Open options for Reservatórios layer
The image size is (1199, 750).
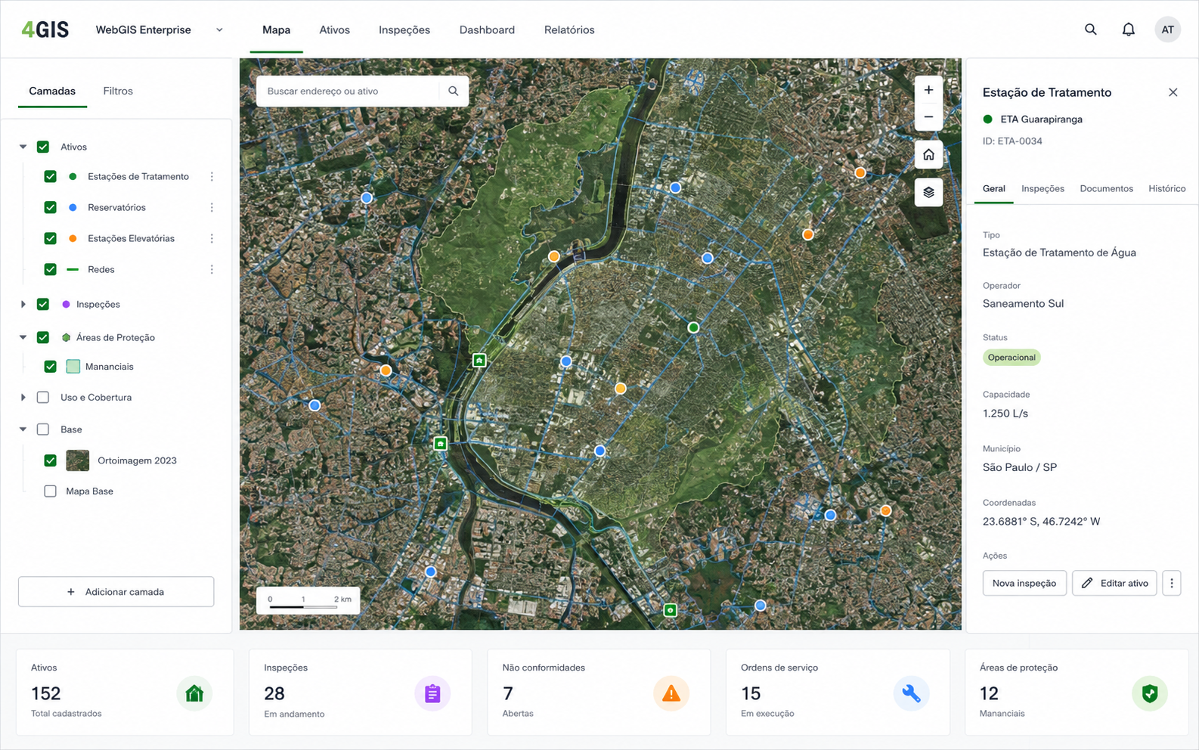212,207
